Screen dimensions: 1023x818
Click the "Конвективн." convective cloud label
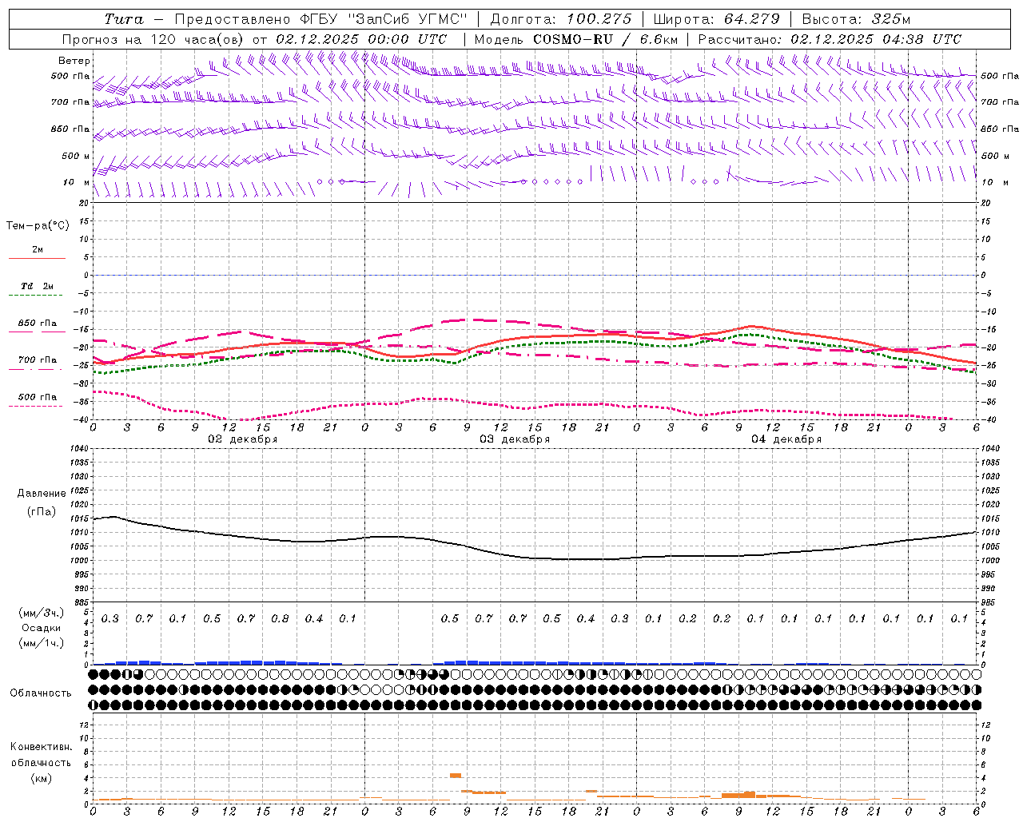(42, 747)
